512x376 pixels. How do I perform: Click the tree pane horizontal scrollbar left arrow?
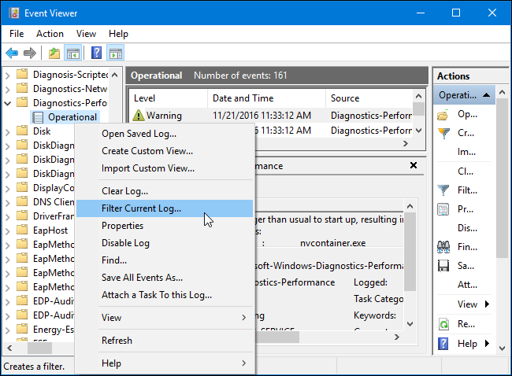[9, 348]
